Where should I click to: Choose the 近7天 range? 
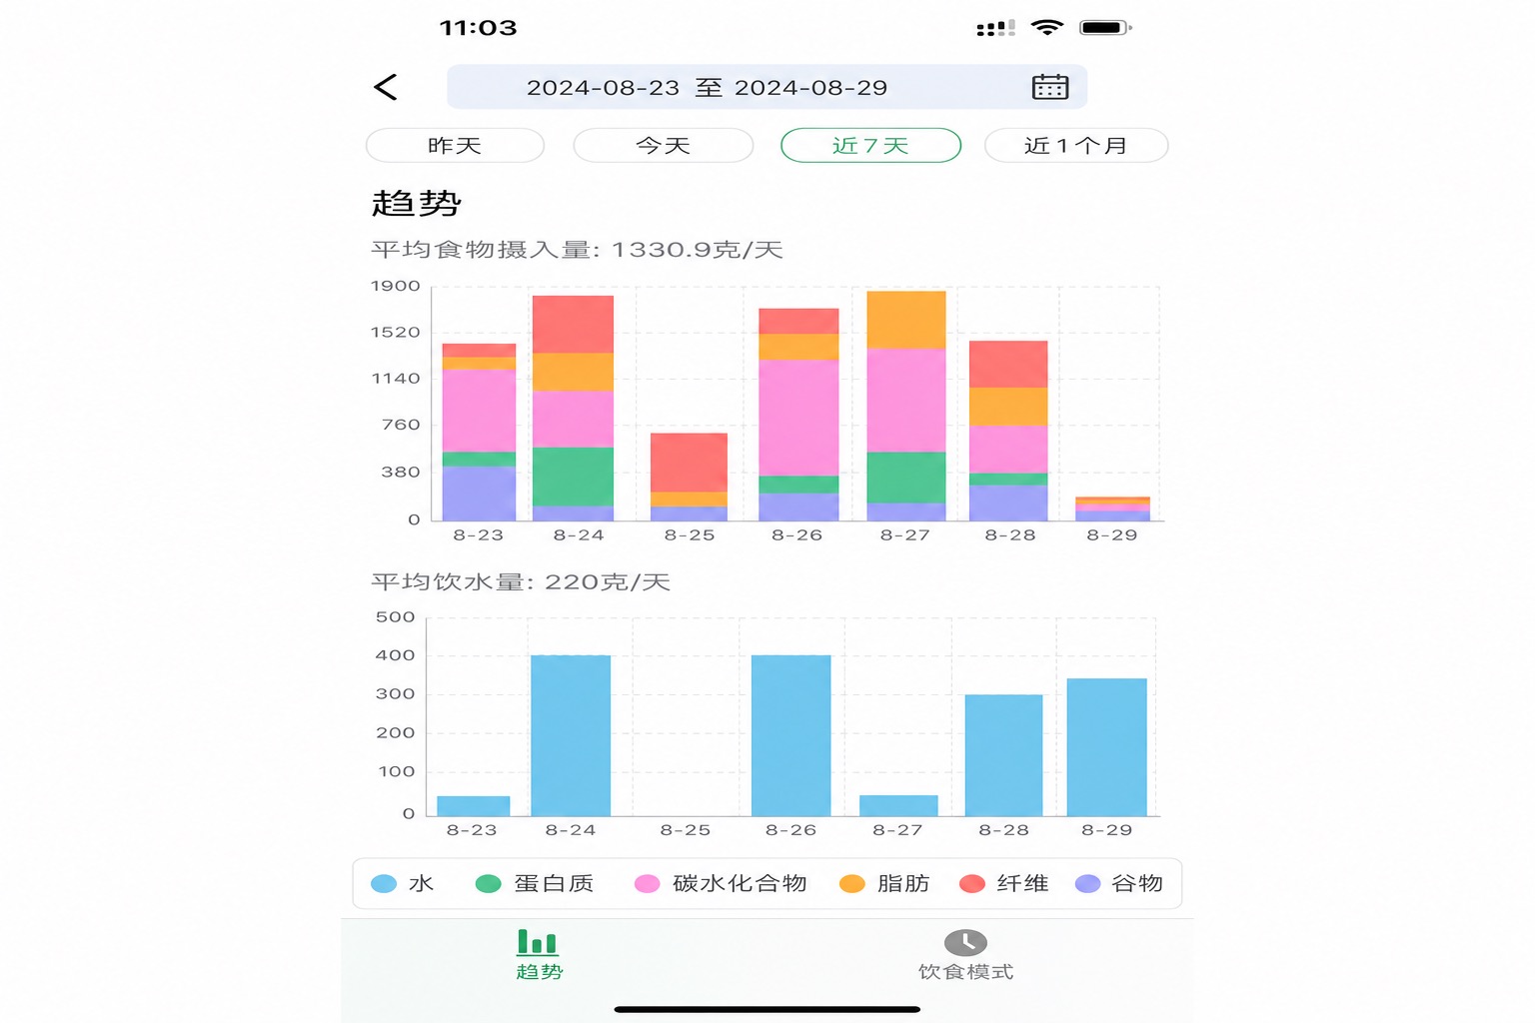click(870, 145)
